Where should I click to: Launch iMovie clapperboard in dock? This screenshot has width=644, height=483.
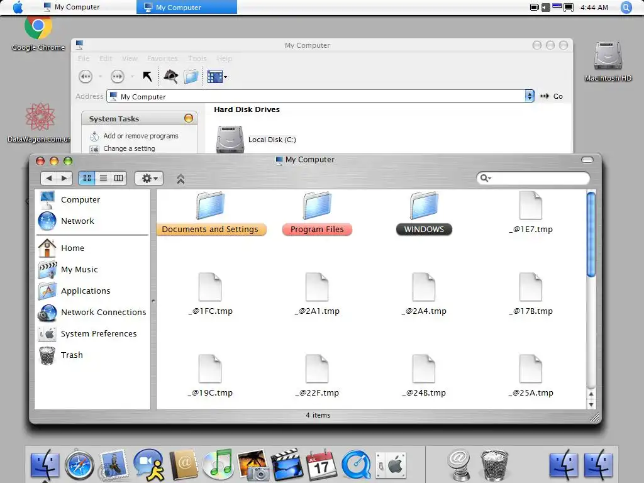[x=286, y=465]
